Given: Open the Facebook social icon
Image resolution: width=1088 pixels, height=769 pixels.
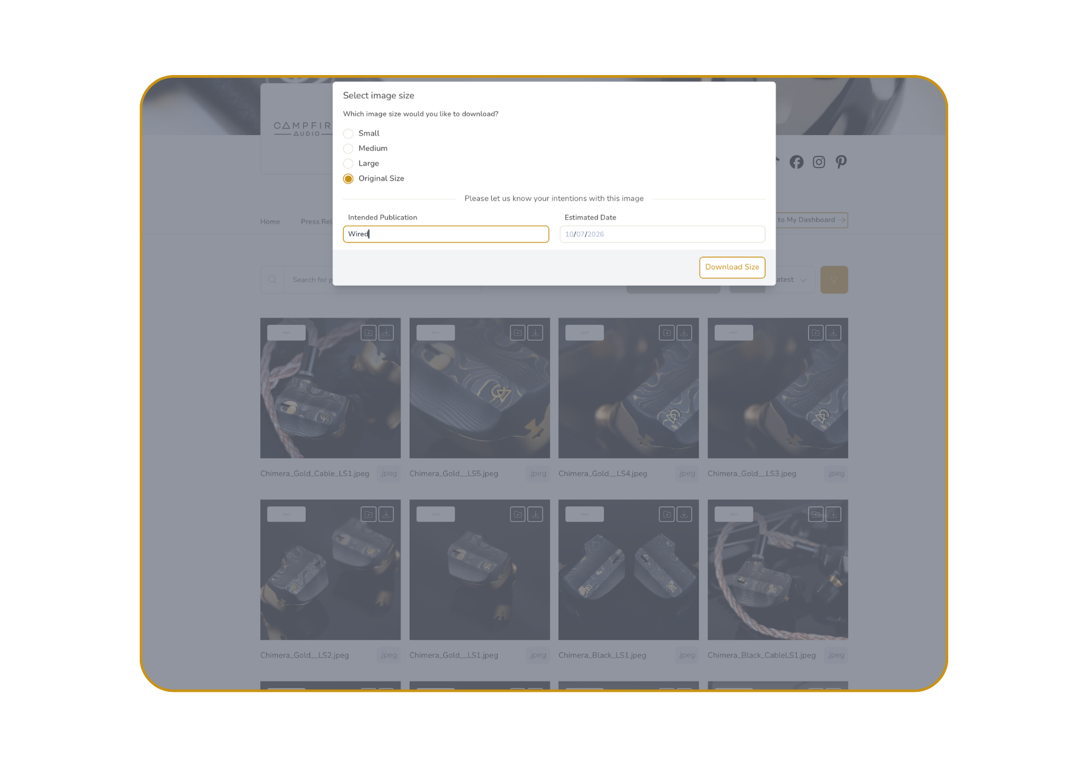Looking at the screenshot, I should point(796,162).
